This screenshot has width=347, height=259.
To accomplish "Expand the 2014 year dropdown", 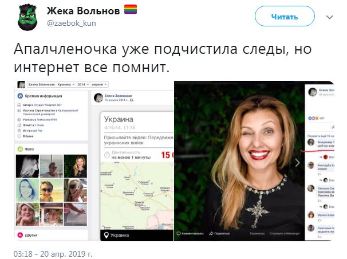I will pyautogui.click(x=83, y=84).
